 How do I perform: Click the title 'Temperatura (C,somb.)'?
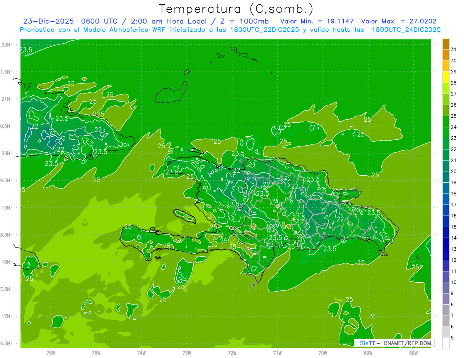[x=236, y=9]
